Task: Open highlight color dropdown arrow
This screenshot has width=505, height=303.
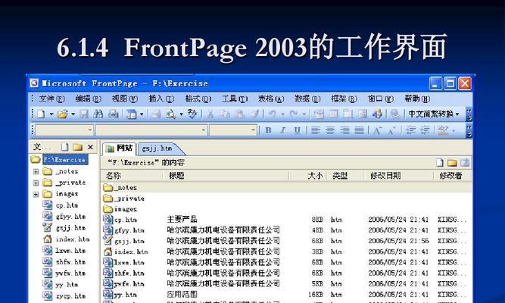Action: click(x=454, y=130)
